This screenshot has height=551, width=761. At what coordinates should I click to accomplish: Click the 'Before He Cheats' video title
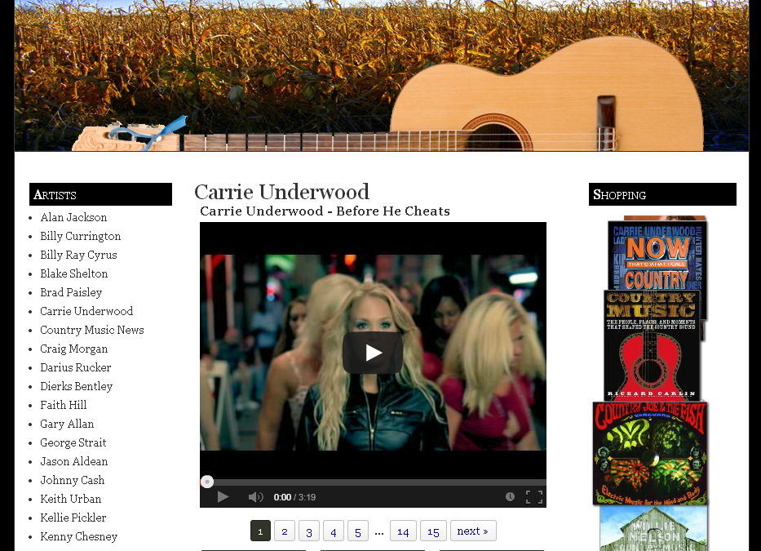(325, 211)
